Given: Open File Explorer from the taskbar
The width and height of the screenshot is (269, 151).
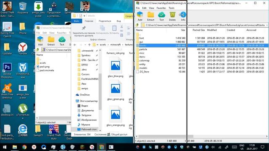Looking at the screenshot, I should coord(15,147).
